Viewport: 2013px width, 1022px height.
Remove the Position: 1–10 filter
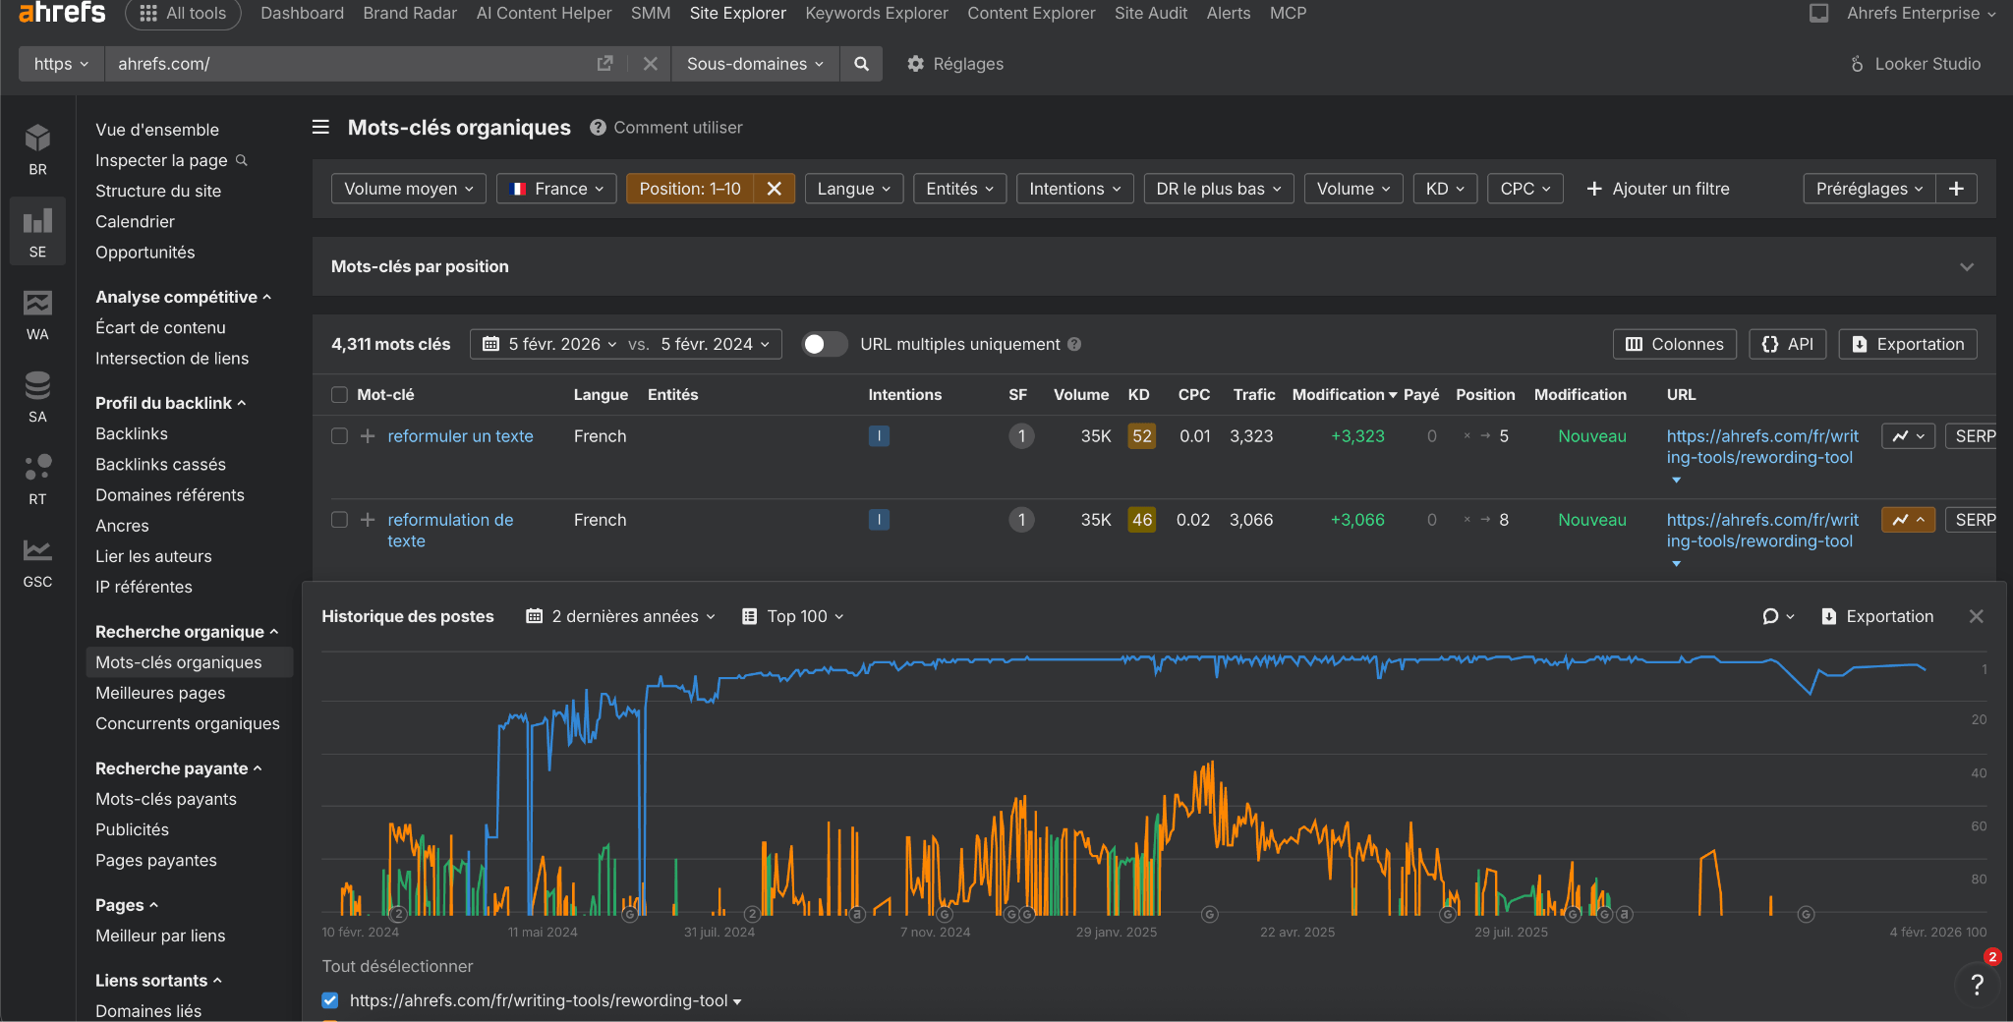[x=775, y=189]
